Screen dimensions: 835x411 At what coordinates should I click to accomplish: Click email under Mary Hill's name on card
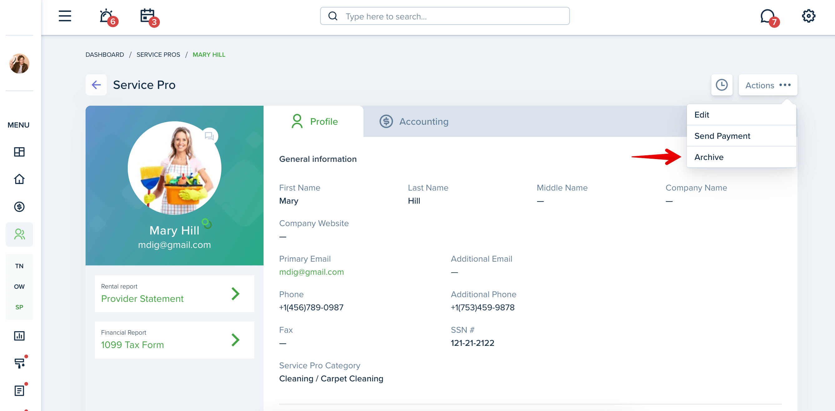[174, 245]
